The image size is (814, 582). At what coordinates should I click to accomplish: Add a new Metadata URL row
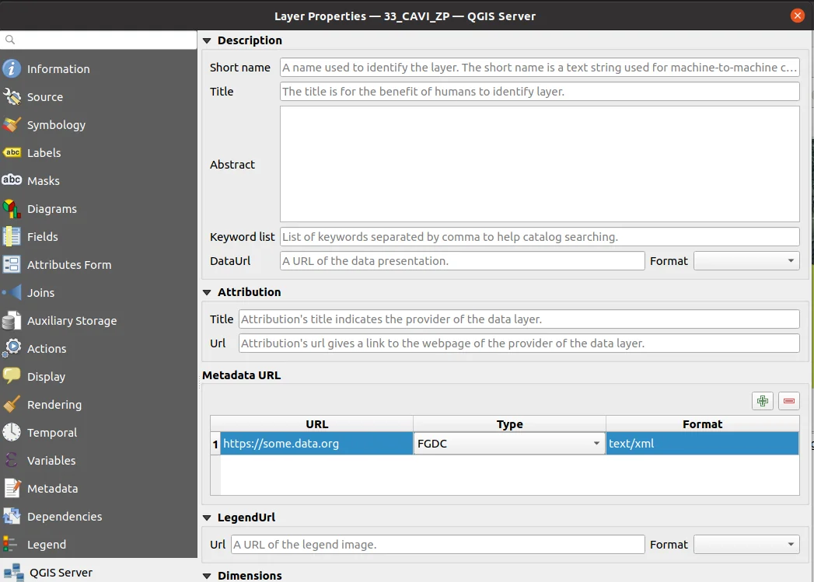(762, 401)
